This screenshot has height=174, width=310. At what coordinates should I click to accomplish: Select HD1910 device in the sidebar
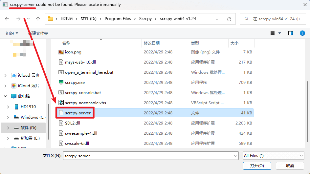(28, 106)
